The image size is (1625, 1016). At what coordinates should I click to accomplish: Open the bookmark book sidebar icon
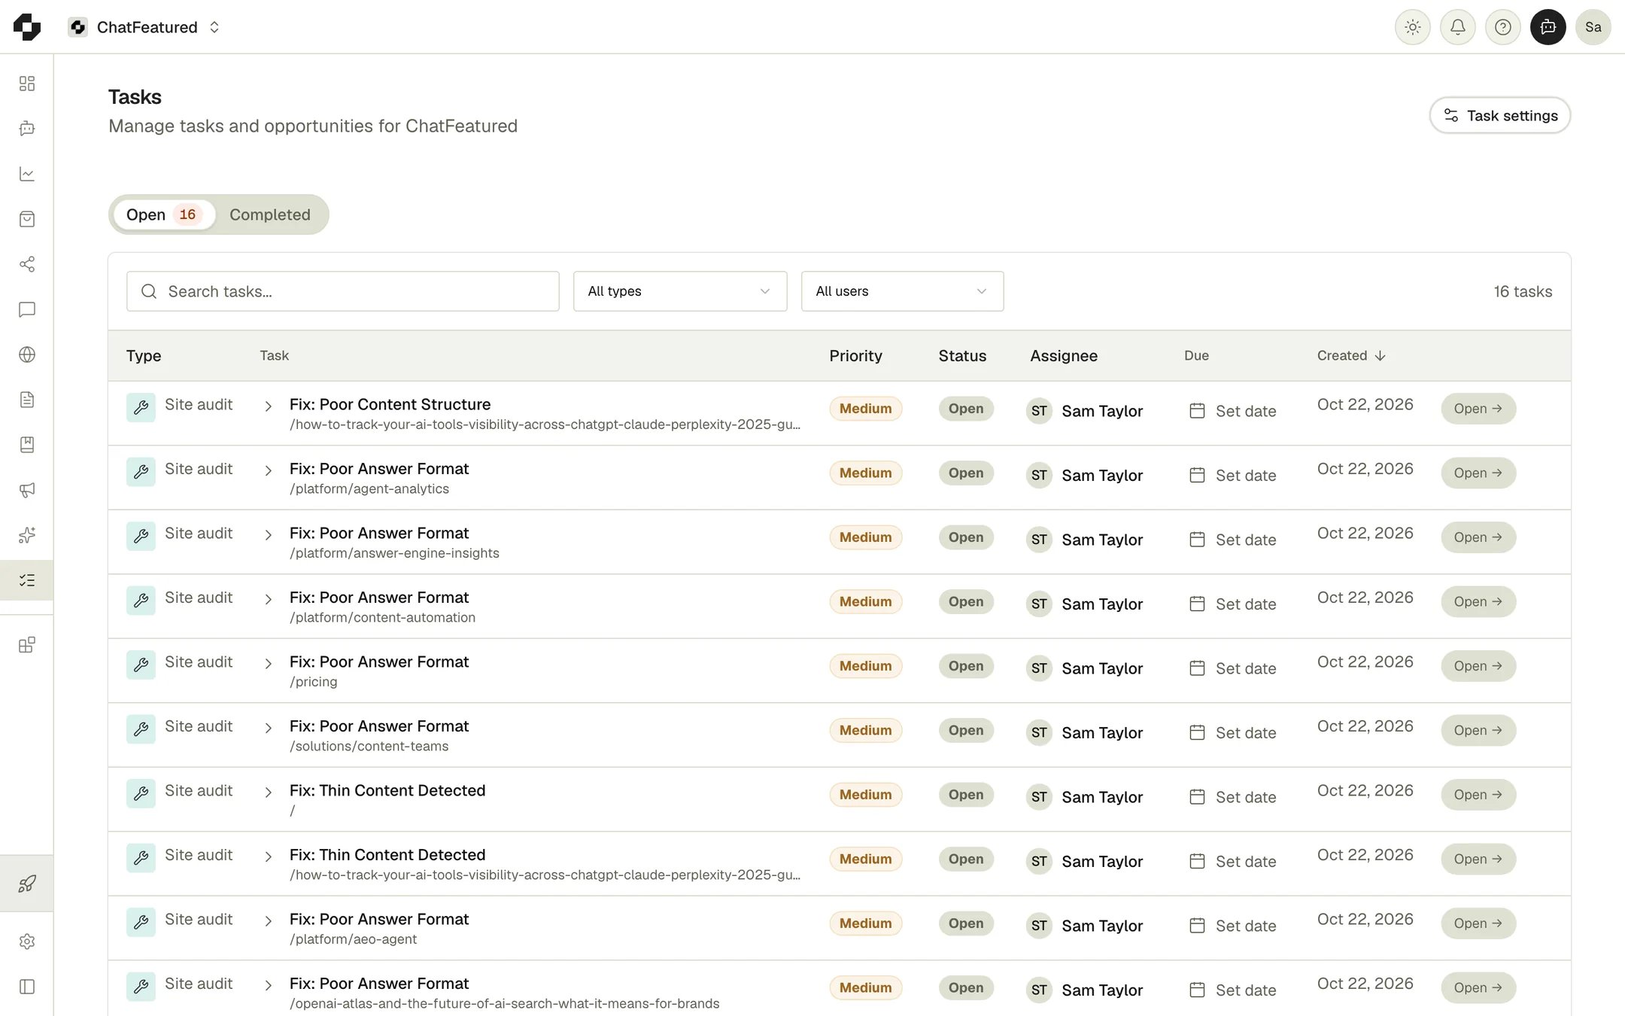tap(27, 445)
